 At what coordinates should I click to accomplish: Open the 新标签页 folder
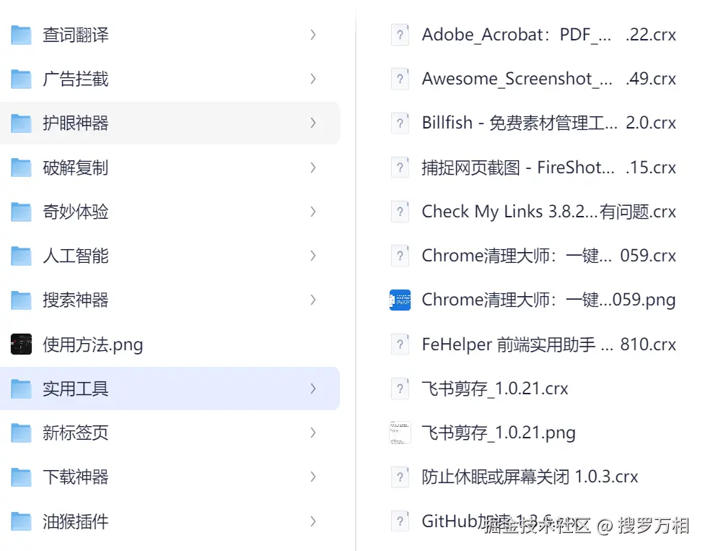pos(75,433)
